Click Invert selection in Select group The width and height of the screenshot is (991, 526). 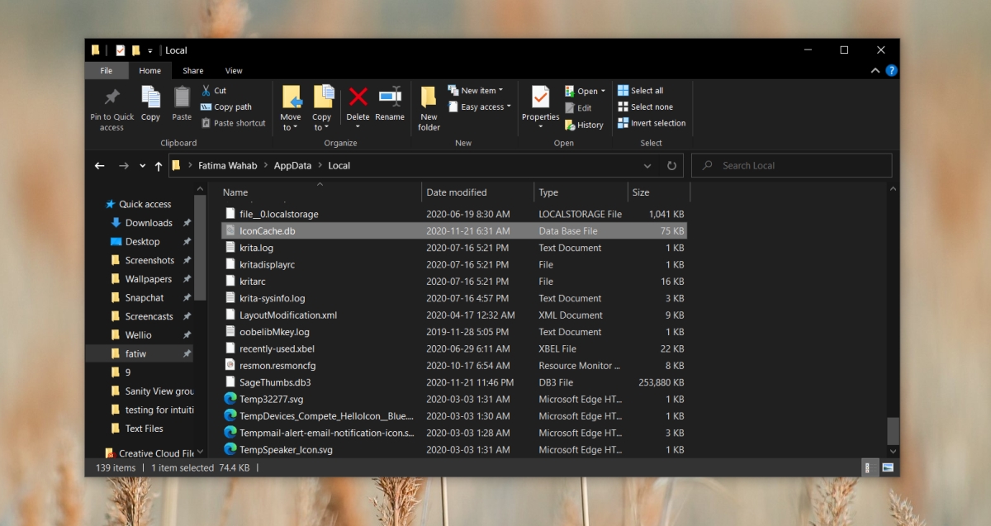coord(652,123)
